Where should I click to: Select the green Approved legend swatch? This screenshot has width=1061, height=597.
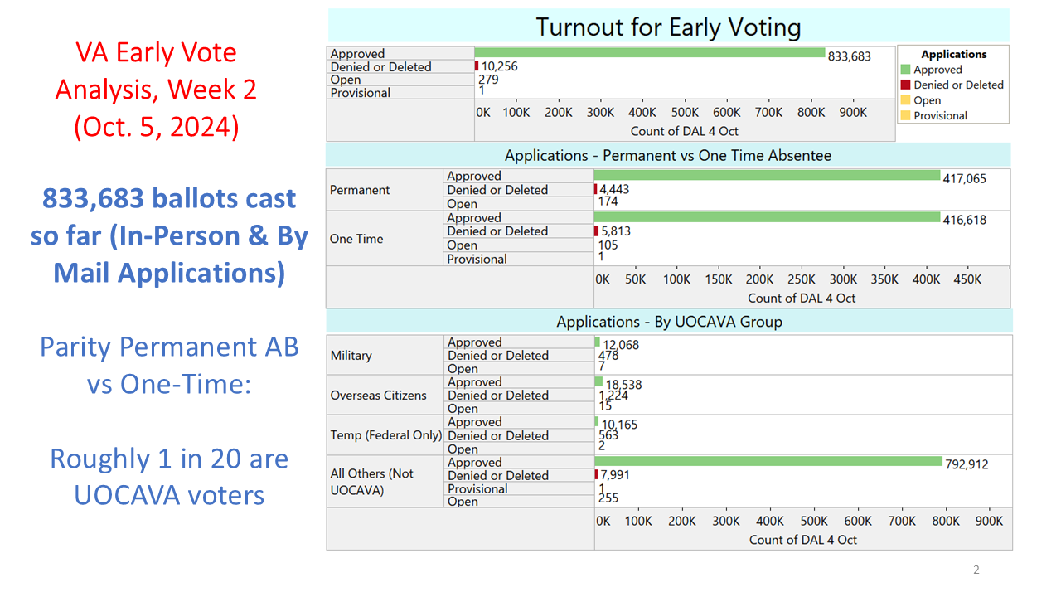[908, 68]
